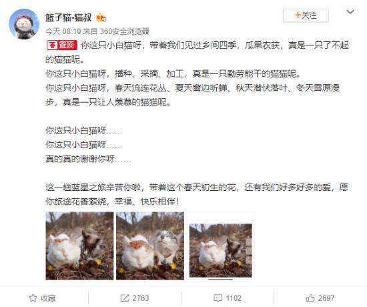Like the post with thumbs-up icon
The height and width of the screenshot is (307, 367).
click(x=310, y=298)
